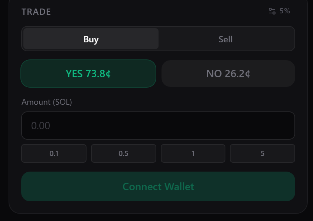
Task: Highlight the YES price button
Action: [x=88, y=74]
